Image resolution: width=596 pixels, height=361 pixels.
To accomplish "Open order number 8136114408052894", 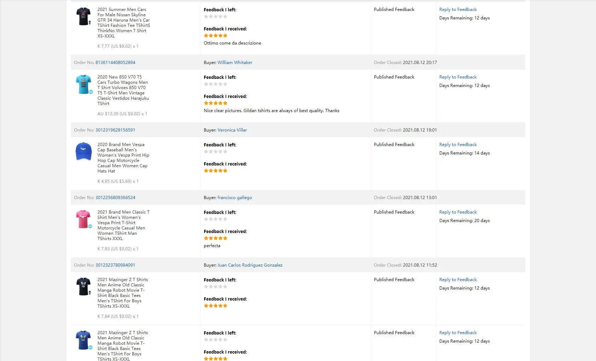I will [115, 63].
